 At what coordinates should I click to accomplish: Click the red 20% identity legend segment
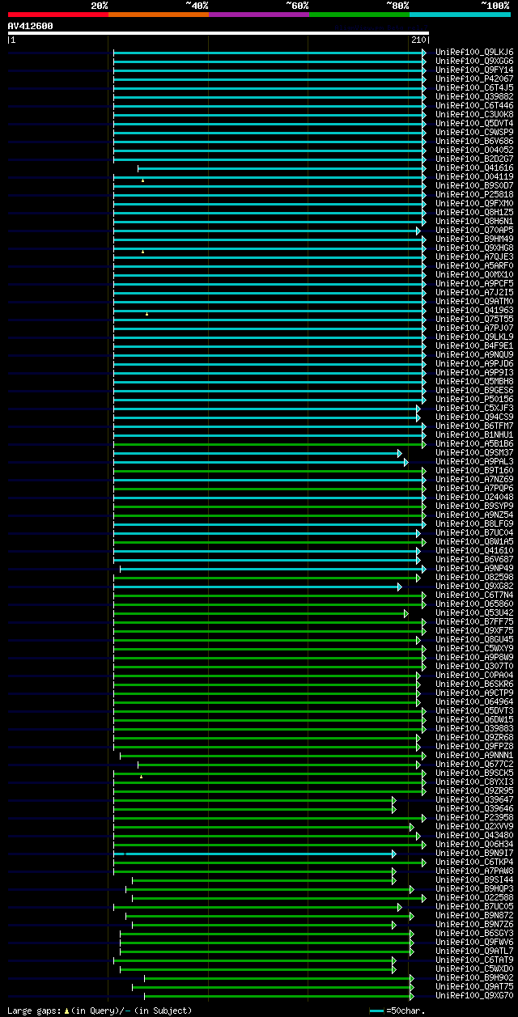58,15
